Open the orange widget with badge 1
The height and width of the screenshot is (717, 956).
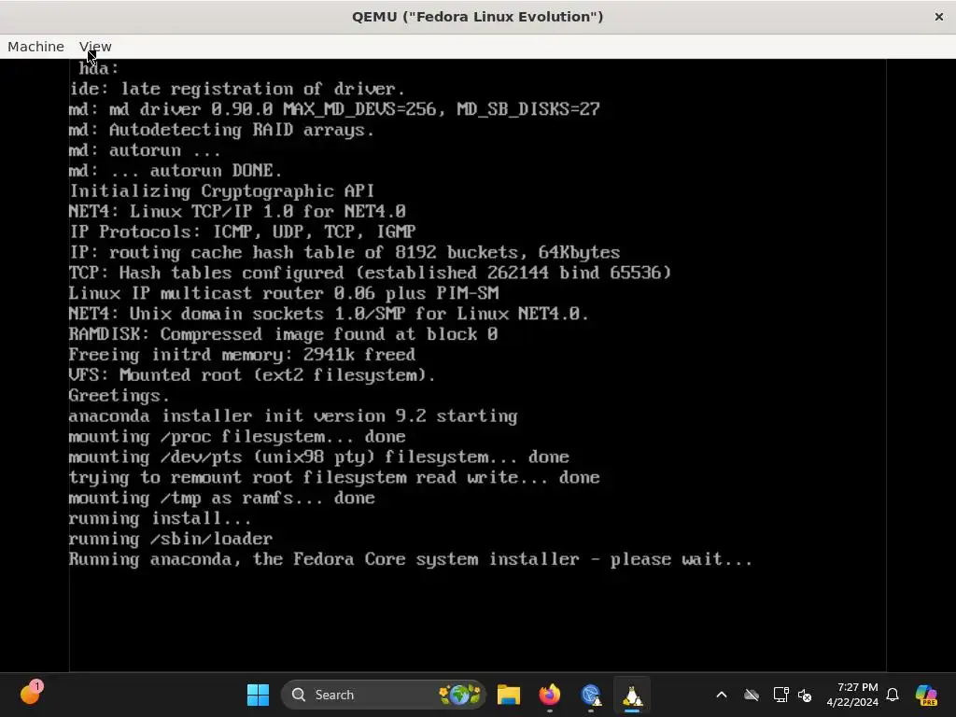click(31, 694)
